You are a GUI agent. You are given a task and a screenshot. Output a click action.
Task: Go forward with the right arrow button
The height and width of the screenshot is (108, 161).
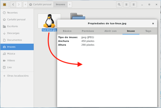point(19,5)
